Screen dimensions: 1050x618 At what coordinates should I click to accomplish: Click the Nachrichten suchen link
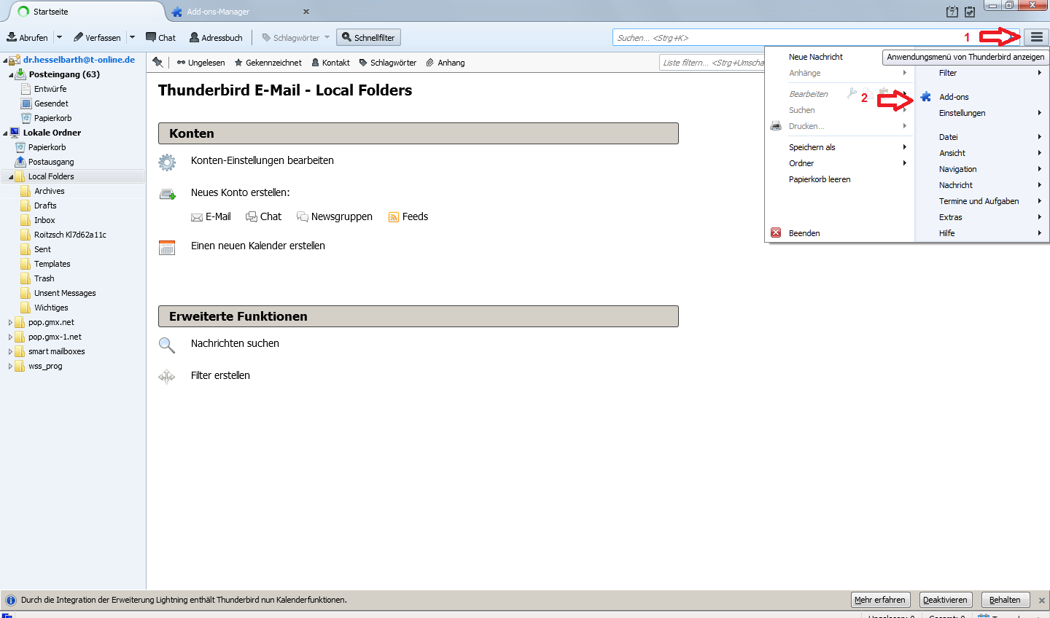235,343
